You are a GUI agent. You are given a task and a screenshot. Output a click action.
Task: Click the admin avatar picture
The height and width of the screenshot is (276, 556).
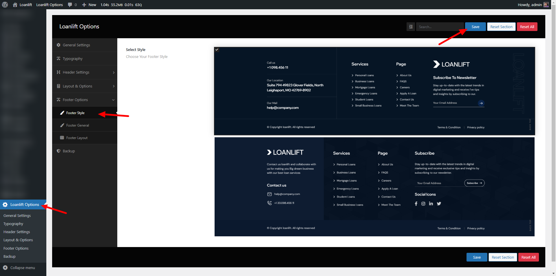tap(546, 5)
